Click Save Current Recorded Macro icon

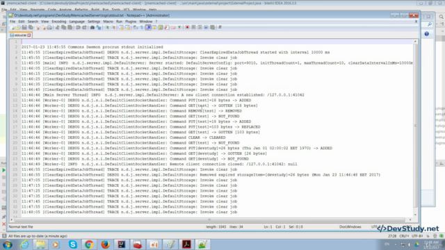[212, 27]
